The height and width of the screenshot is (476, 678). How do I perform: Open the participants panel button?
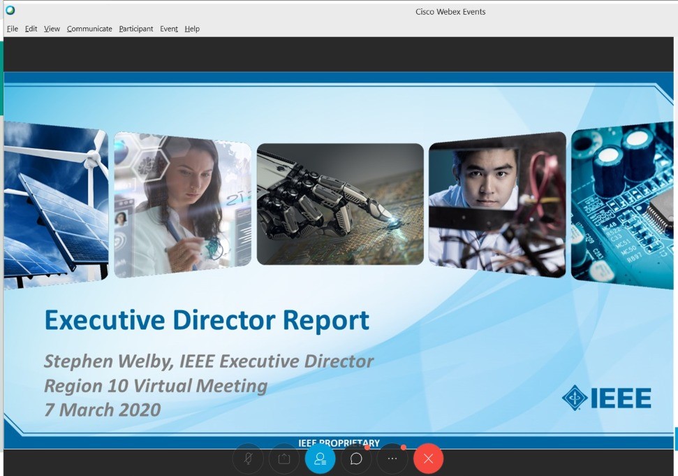(320, 459)
